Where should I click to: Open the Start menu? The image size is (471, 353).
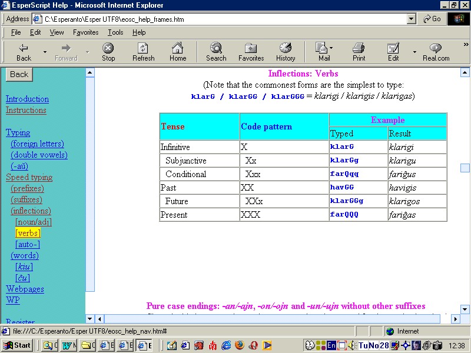point(16,345)
